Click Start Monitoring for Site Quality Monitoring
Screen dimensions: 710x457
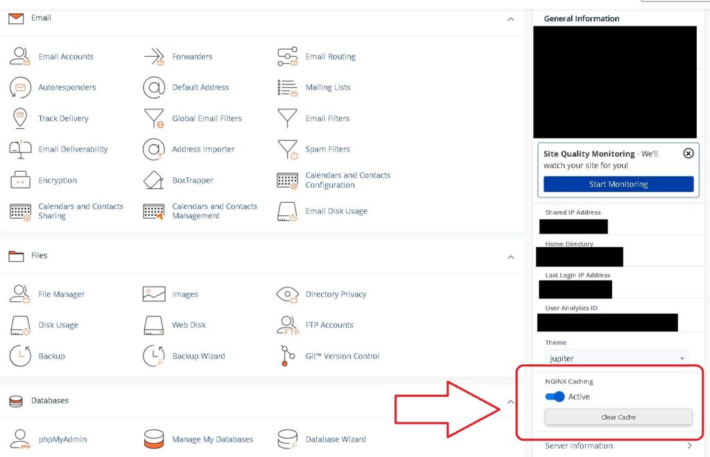click(617, 183)
